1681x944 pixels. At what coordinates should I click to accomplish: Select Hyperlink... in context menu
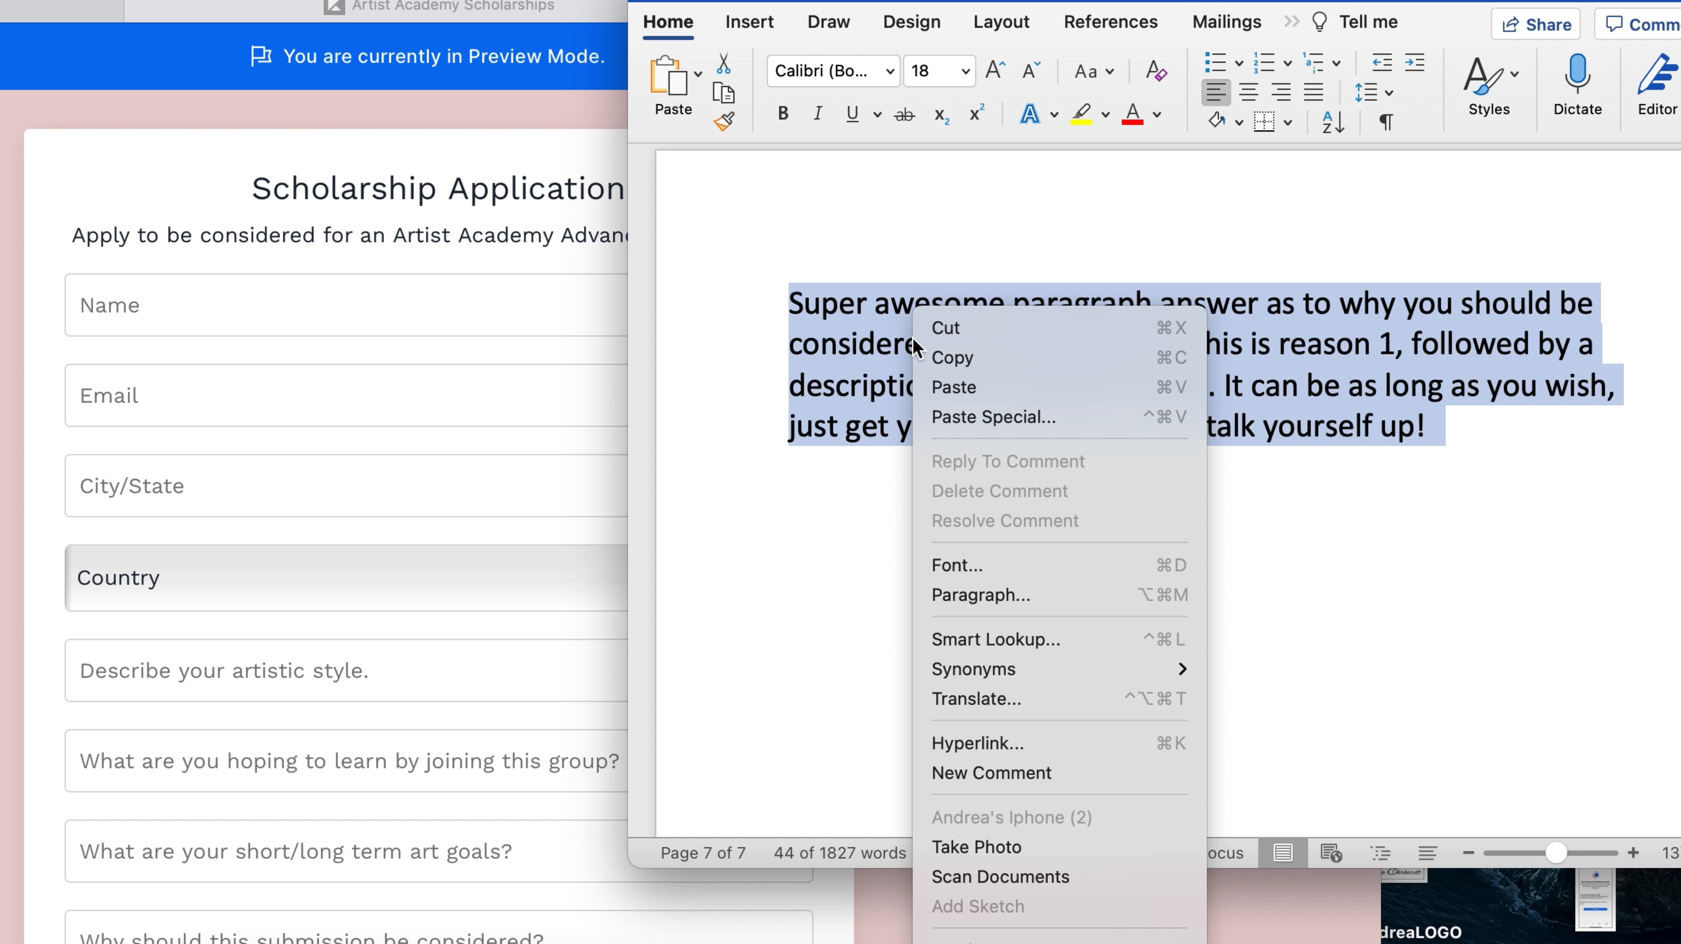click(978, 743)
